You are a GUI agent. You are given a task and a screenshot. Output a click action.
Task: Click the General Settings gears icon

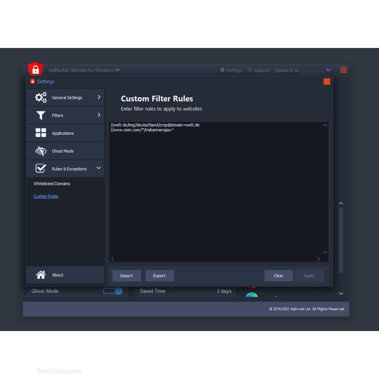pyautogui.click(x=41, y=97)
